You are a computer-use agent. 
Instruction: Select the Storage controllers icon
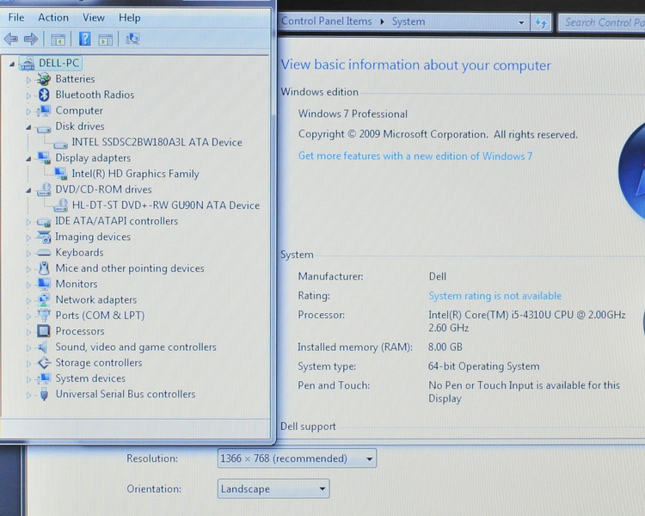click(43, 363)
